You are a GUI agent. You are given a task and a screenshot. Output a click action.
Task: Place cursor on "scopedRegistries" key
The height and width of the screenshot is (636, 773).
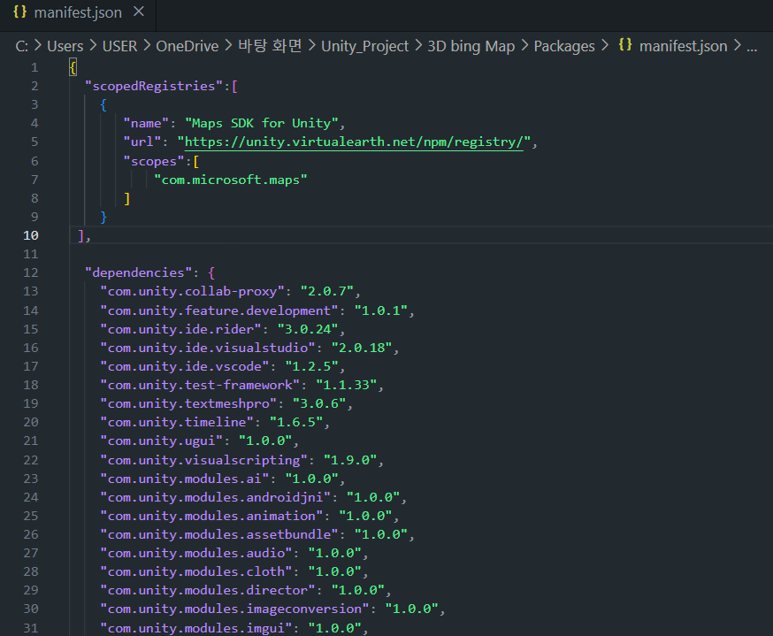[x=154, y=87]
